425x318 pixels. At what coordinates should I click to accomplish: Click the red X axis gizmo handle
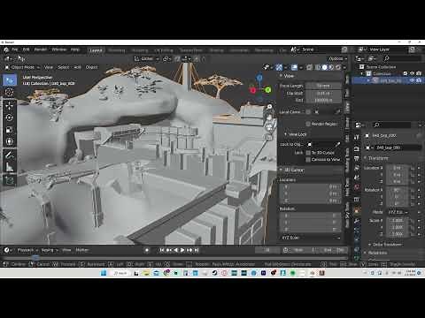[x=252, y=90]
